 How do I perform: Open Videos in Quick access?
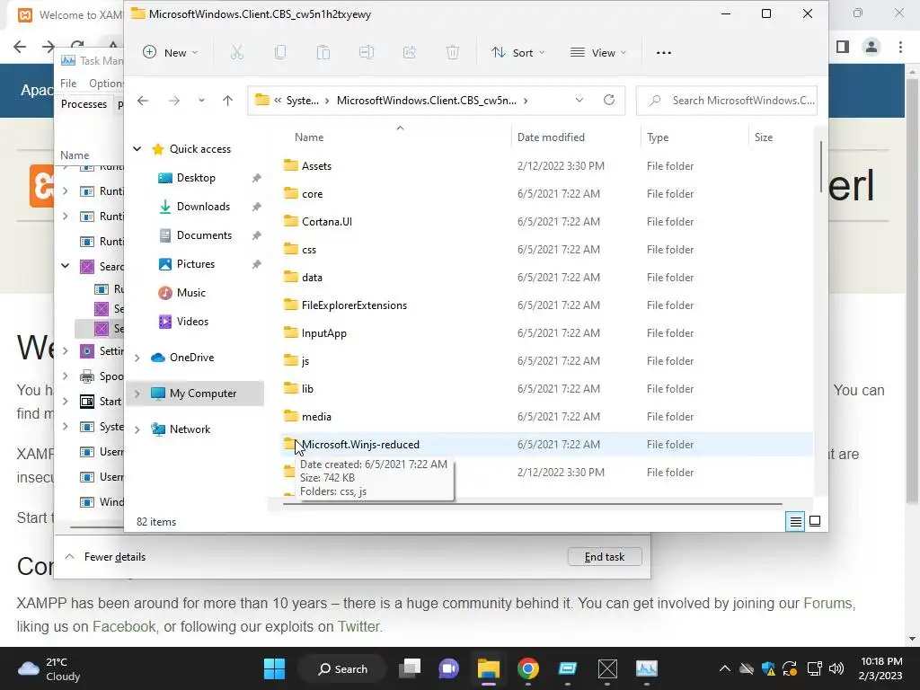192,322
